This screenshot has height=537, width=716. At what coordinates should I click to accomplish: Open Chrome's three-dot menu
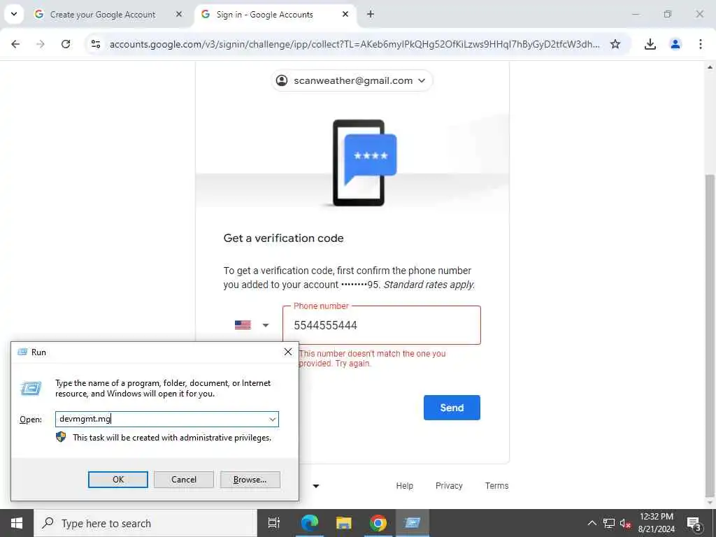pos(700,44)
